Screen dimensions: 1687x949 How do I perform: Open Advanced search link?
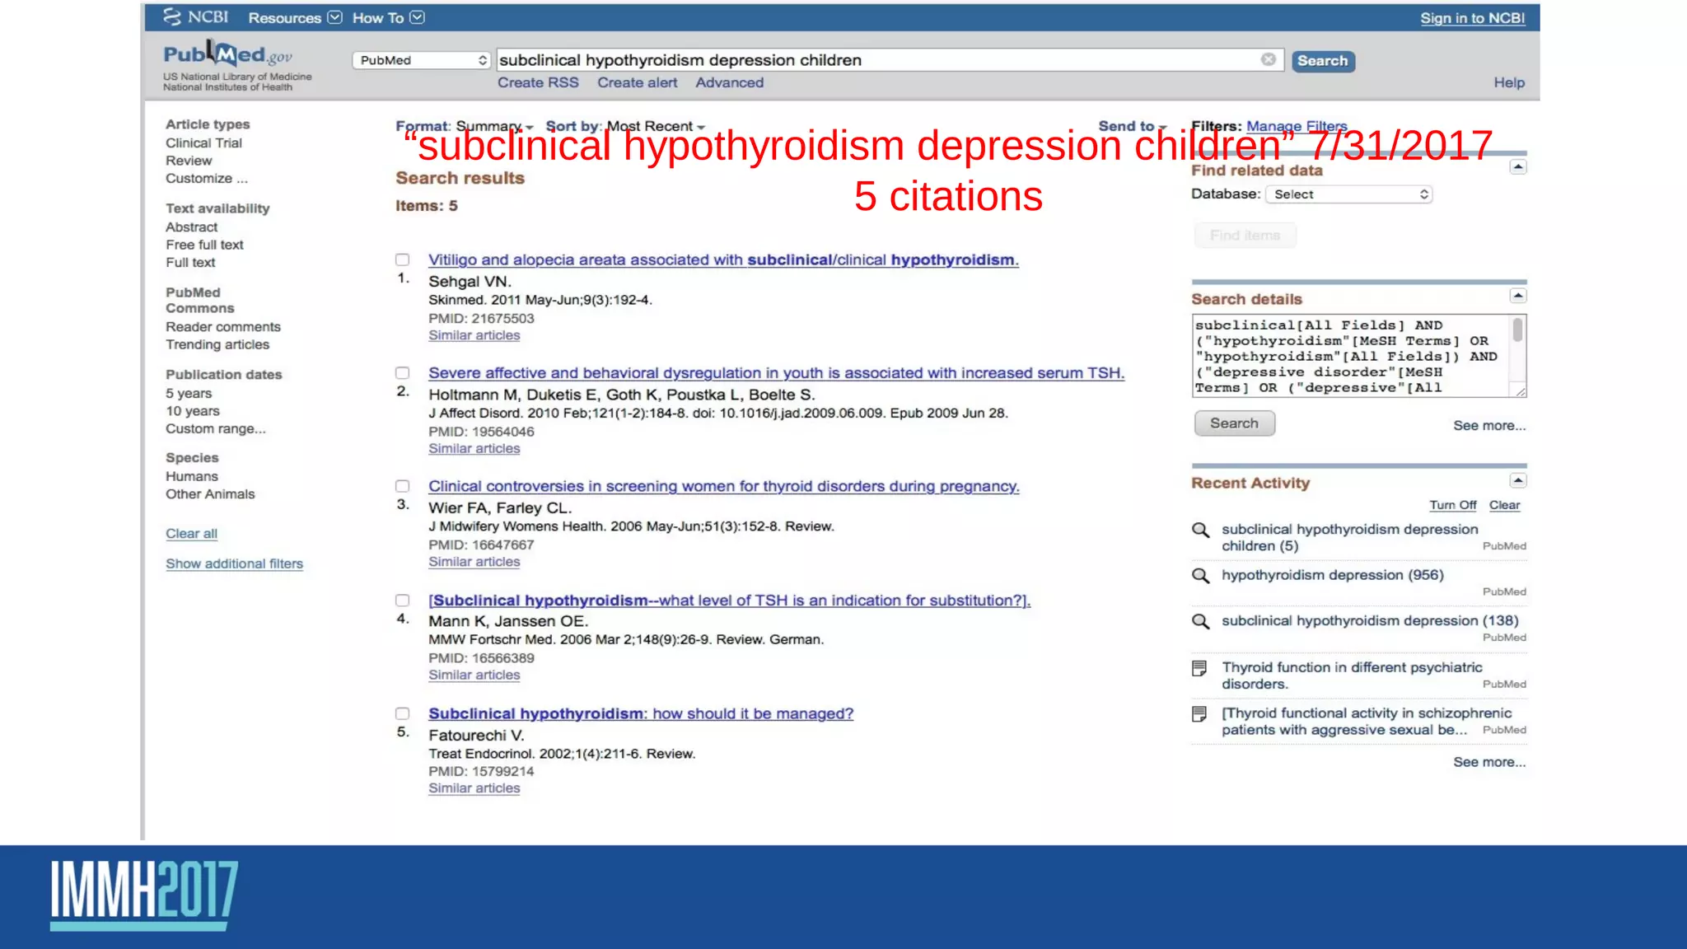[x=729, y=82]
